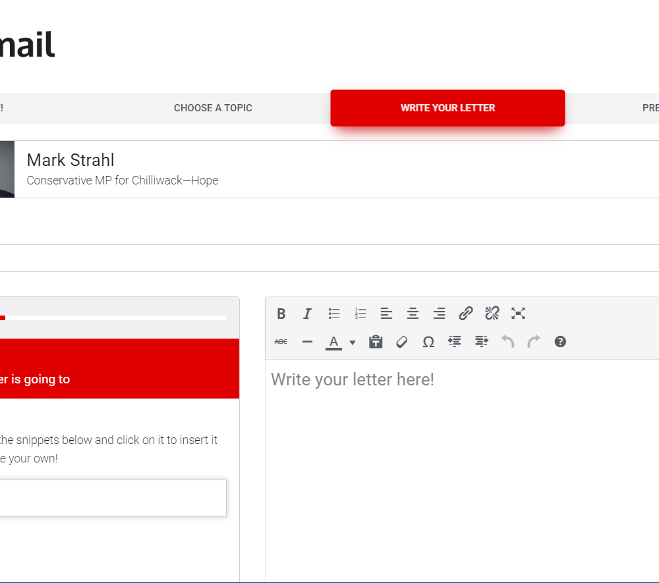This screenshot has width=659, height=583.
Task: Insert a horizontal line
Action: pos(307,342)
